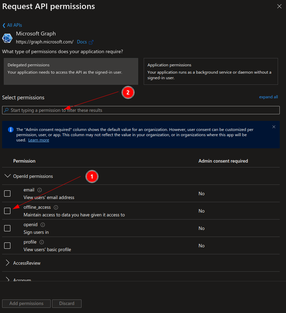Screen dimensions: 286x313
Task: Click the No value in email row
Action: [201, 193]
